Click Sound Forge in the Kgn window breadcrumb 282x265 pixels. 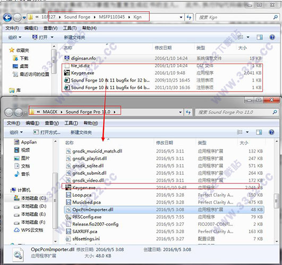pyautogui.click(x=77, y=17)
